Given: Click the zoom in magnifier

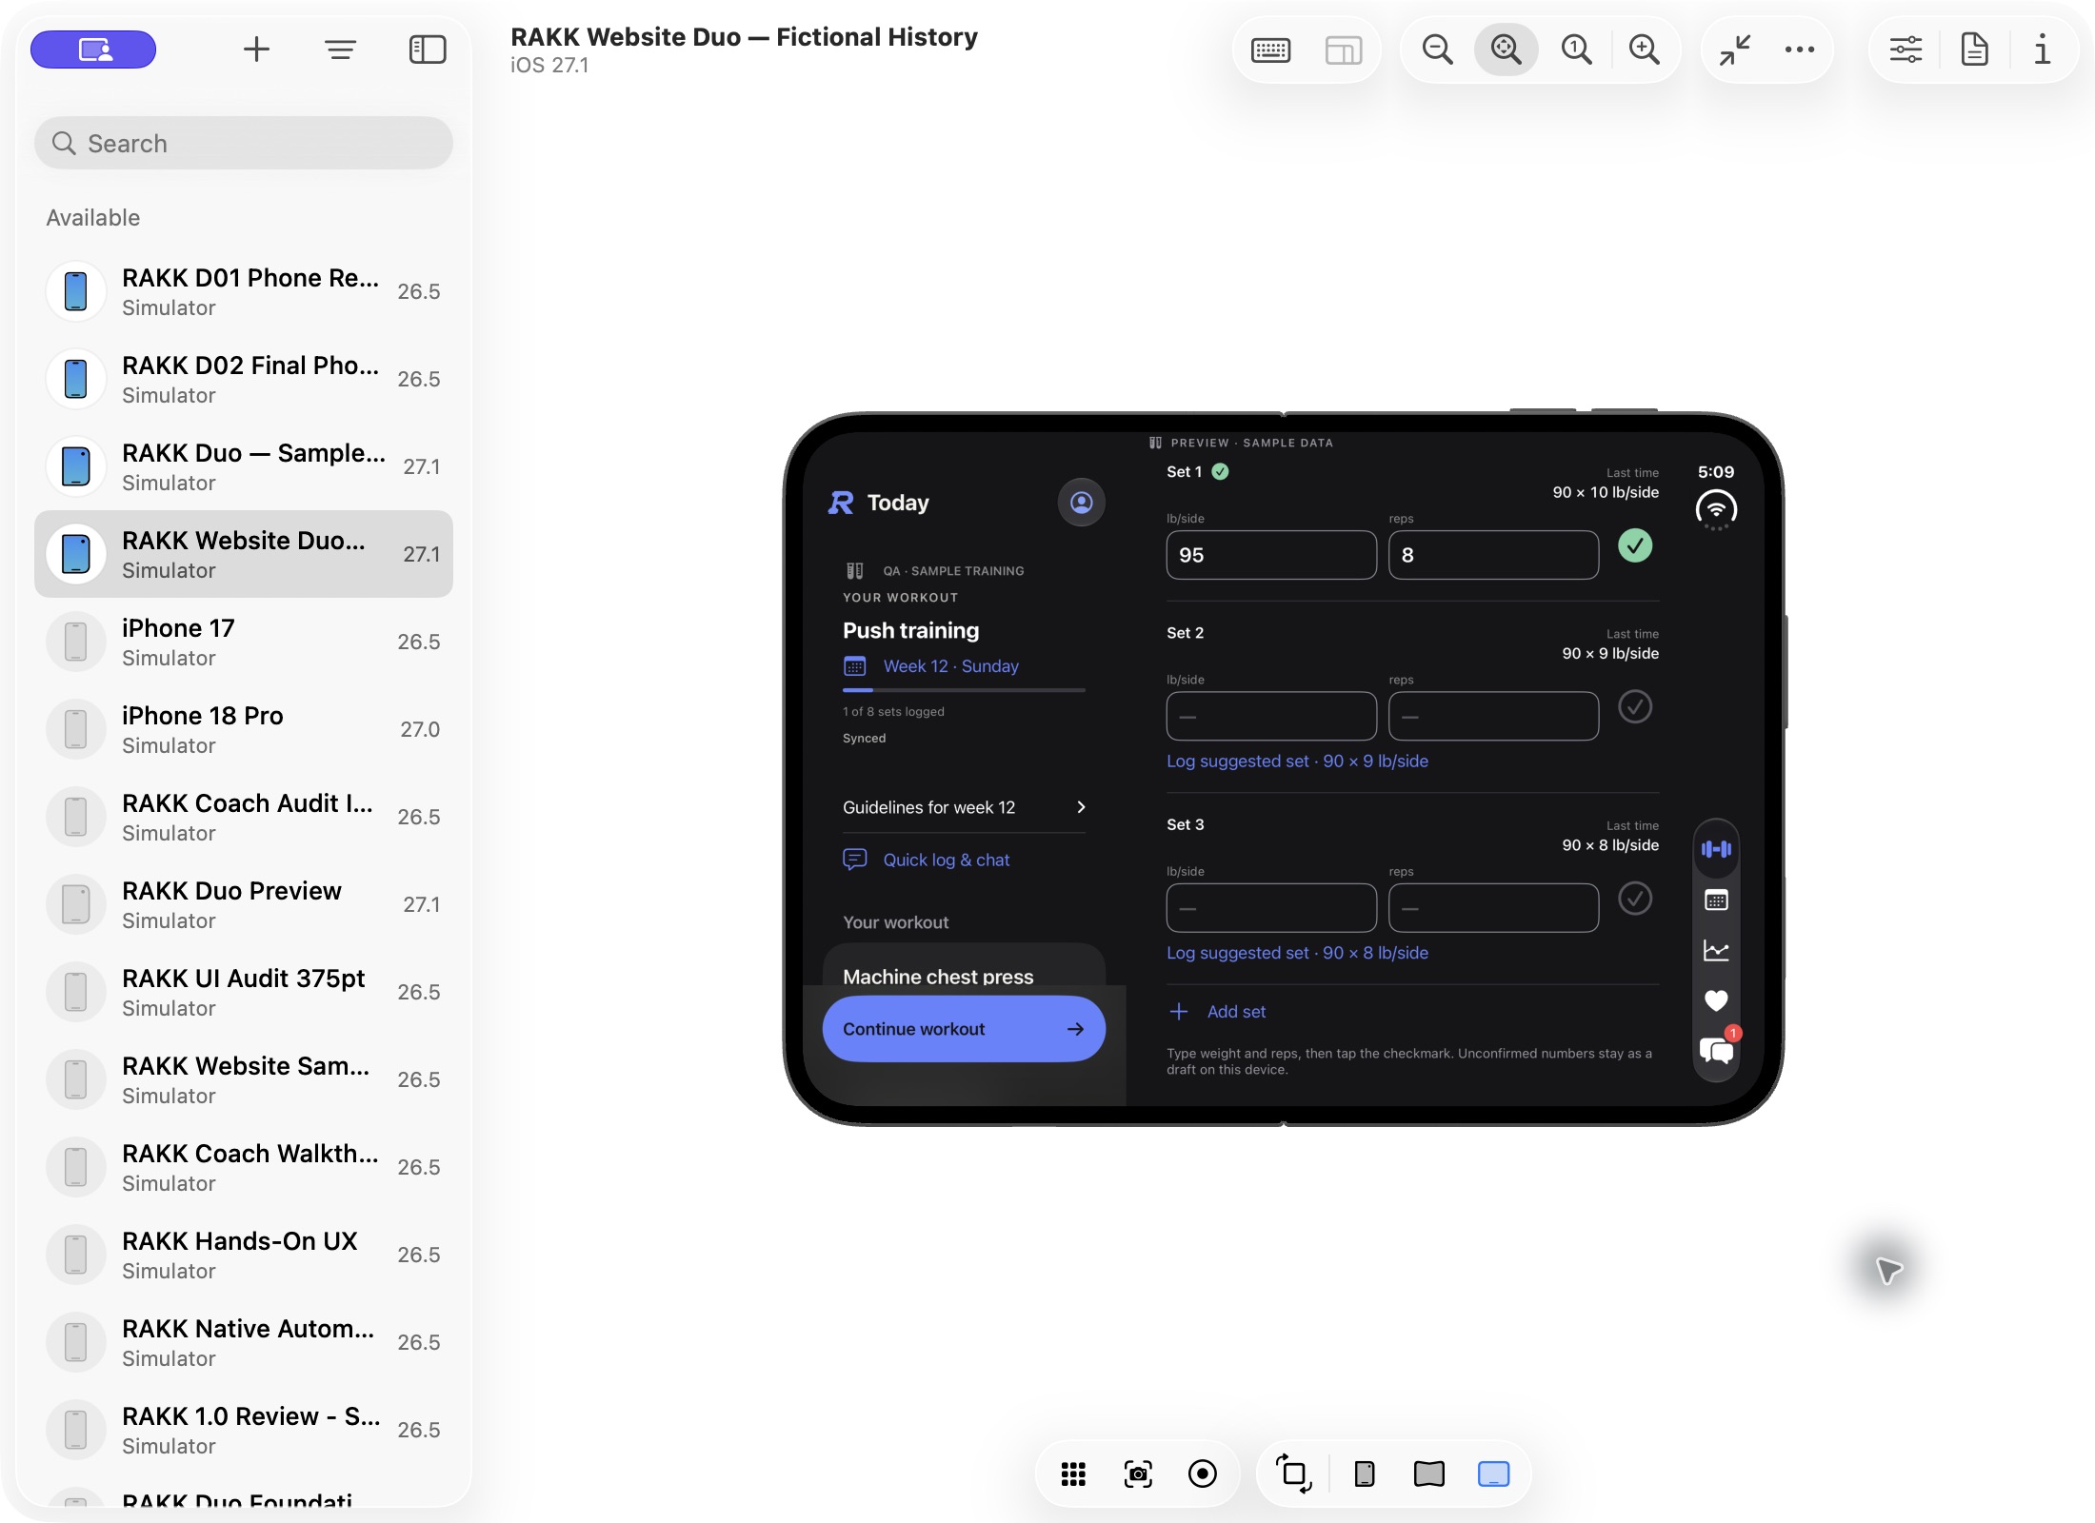Looking at the screenshot, I should click(1645, 49).
